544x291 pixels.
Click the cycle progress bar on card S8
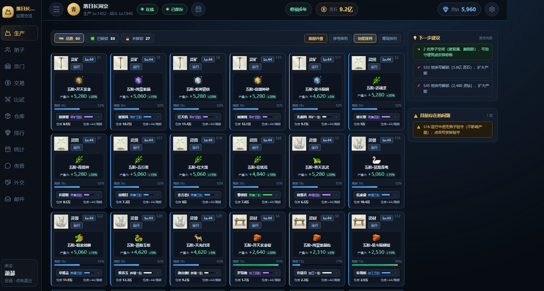pos(317,265)
